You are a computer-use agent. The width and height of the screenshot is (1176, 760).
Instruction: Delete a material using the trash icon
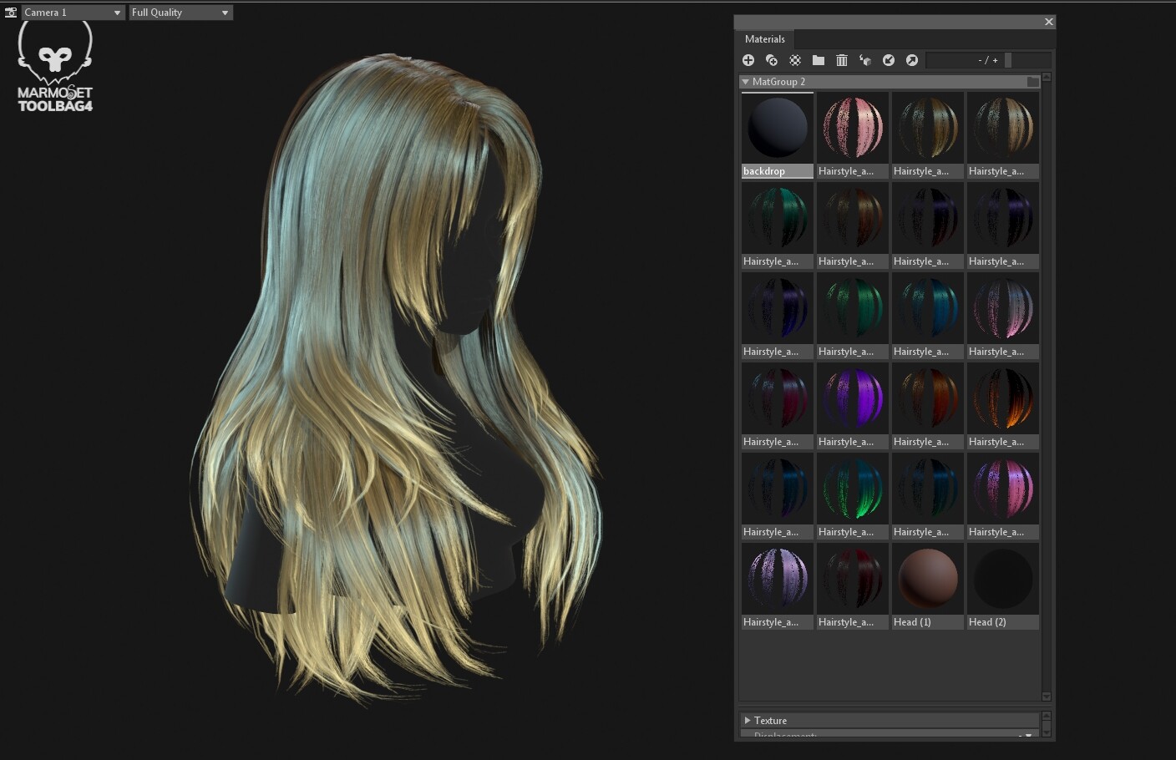tap(842, 60)
